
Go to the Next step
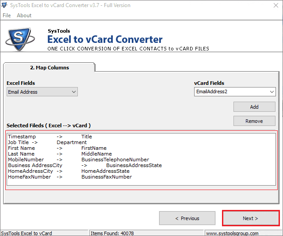pyautogui.click(x=250, y=218)
